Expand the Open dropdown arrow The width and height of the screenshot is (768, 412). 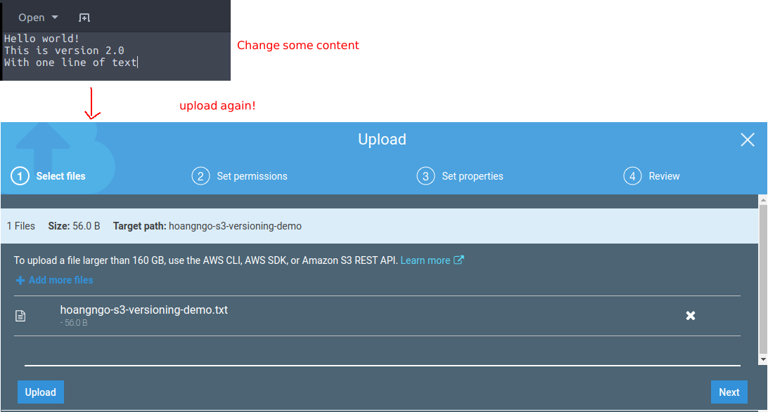tap(55, 18)
